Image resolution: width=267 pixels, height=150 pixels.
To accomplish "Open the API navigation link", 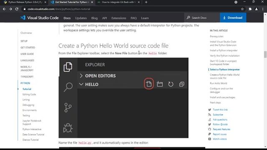I will (105, 18).
